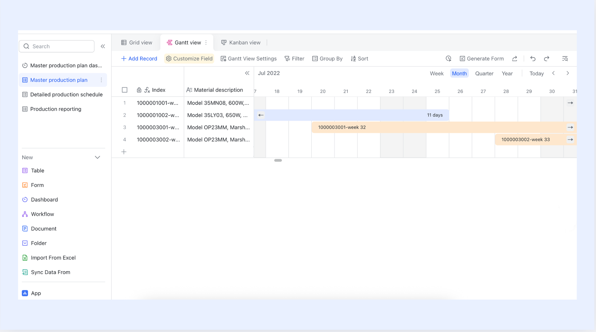
Task: Switch to Kanban view tab
Action: click(x=241, y=43)
